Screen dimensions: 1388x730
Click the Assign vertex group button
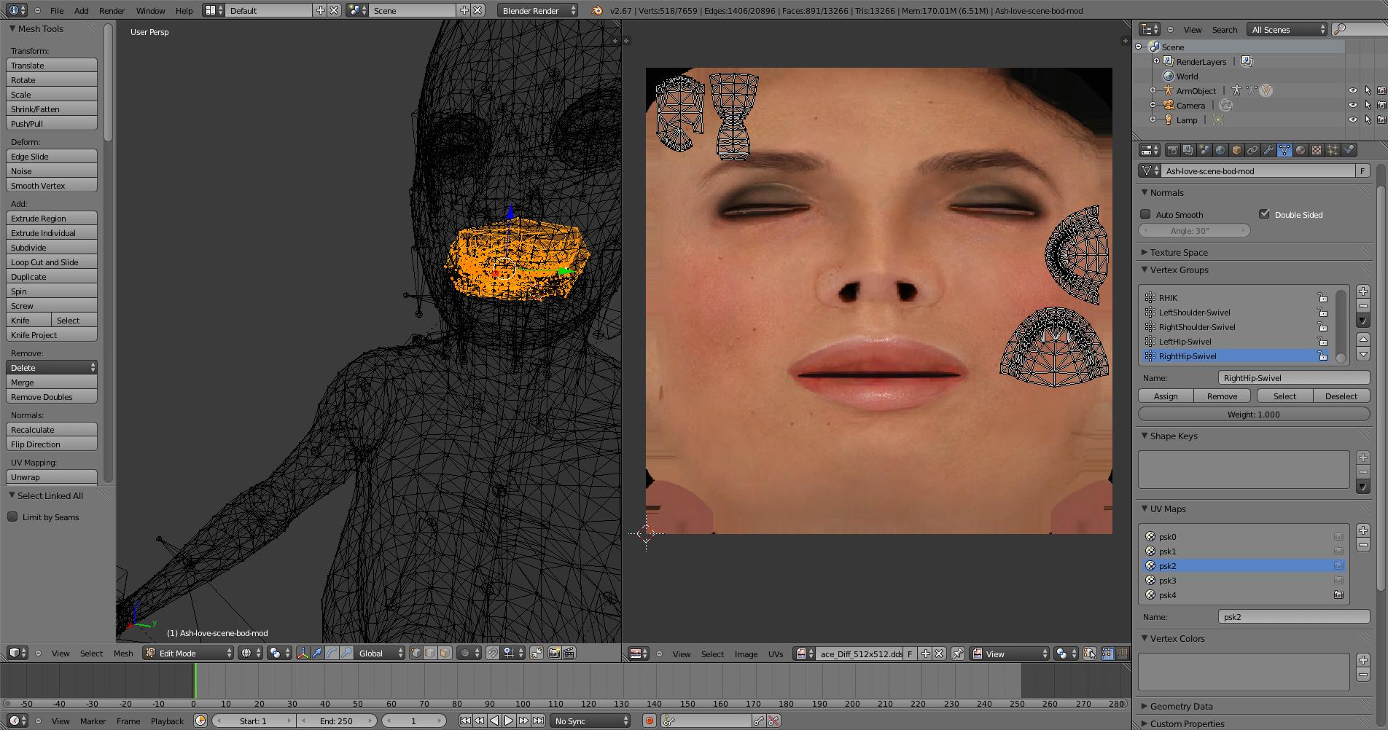pyautogui.click(x=1166, y=396)
